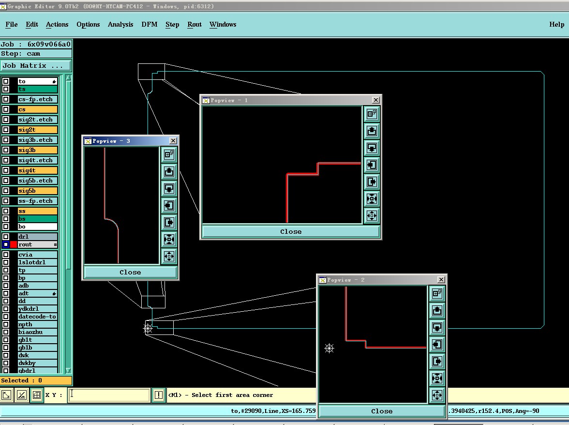Click the exclamation mark button
This screenshot has width=569, height=425.
coord(159,395)
